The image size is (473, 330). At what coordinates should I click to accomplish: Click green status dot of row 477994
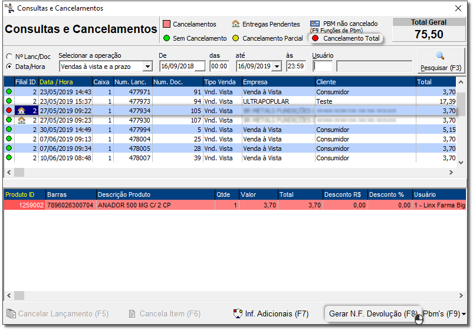pos(9,129)
